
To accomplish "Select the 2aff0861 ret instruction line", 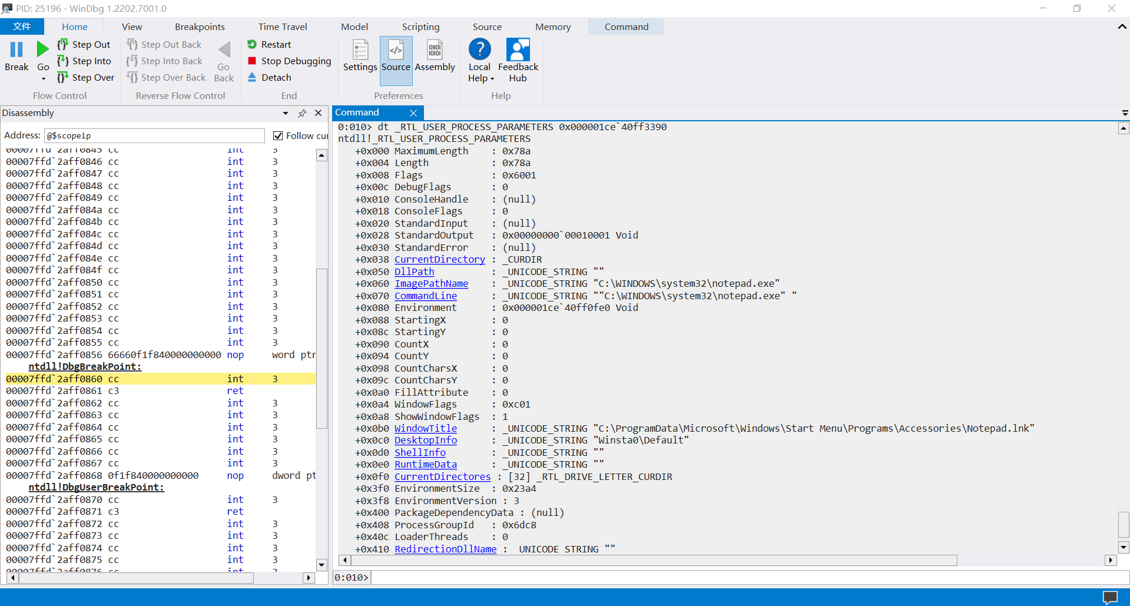I will coord(160,390).
